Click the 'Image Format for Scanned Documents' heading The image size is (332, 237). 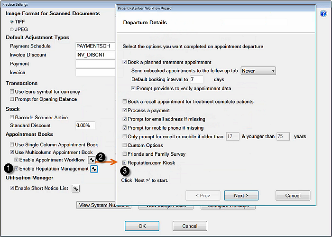click(x=53, y=13)
